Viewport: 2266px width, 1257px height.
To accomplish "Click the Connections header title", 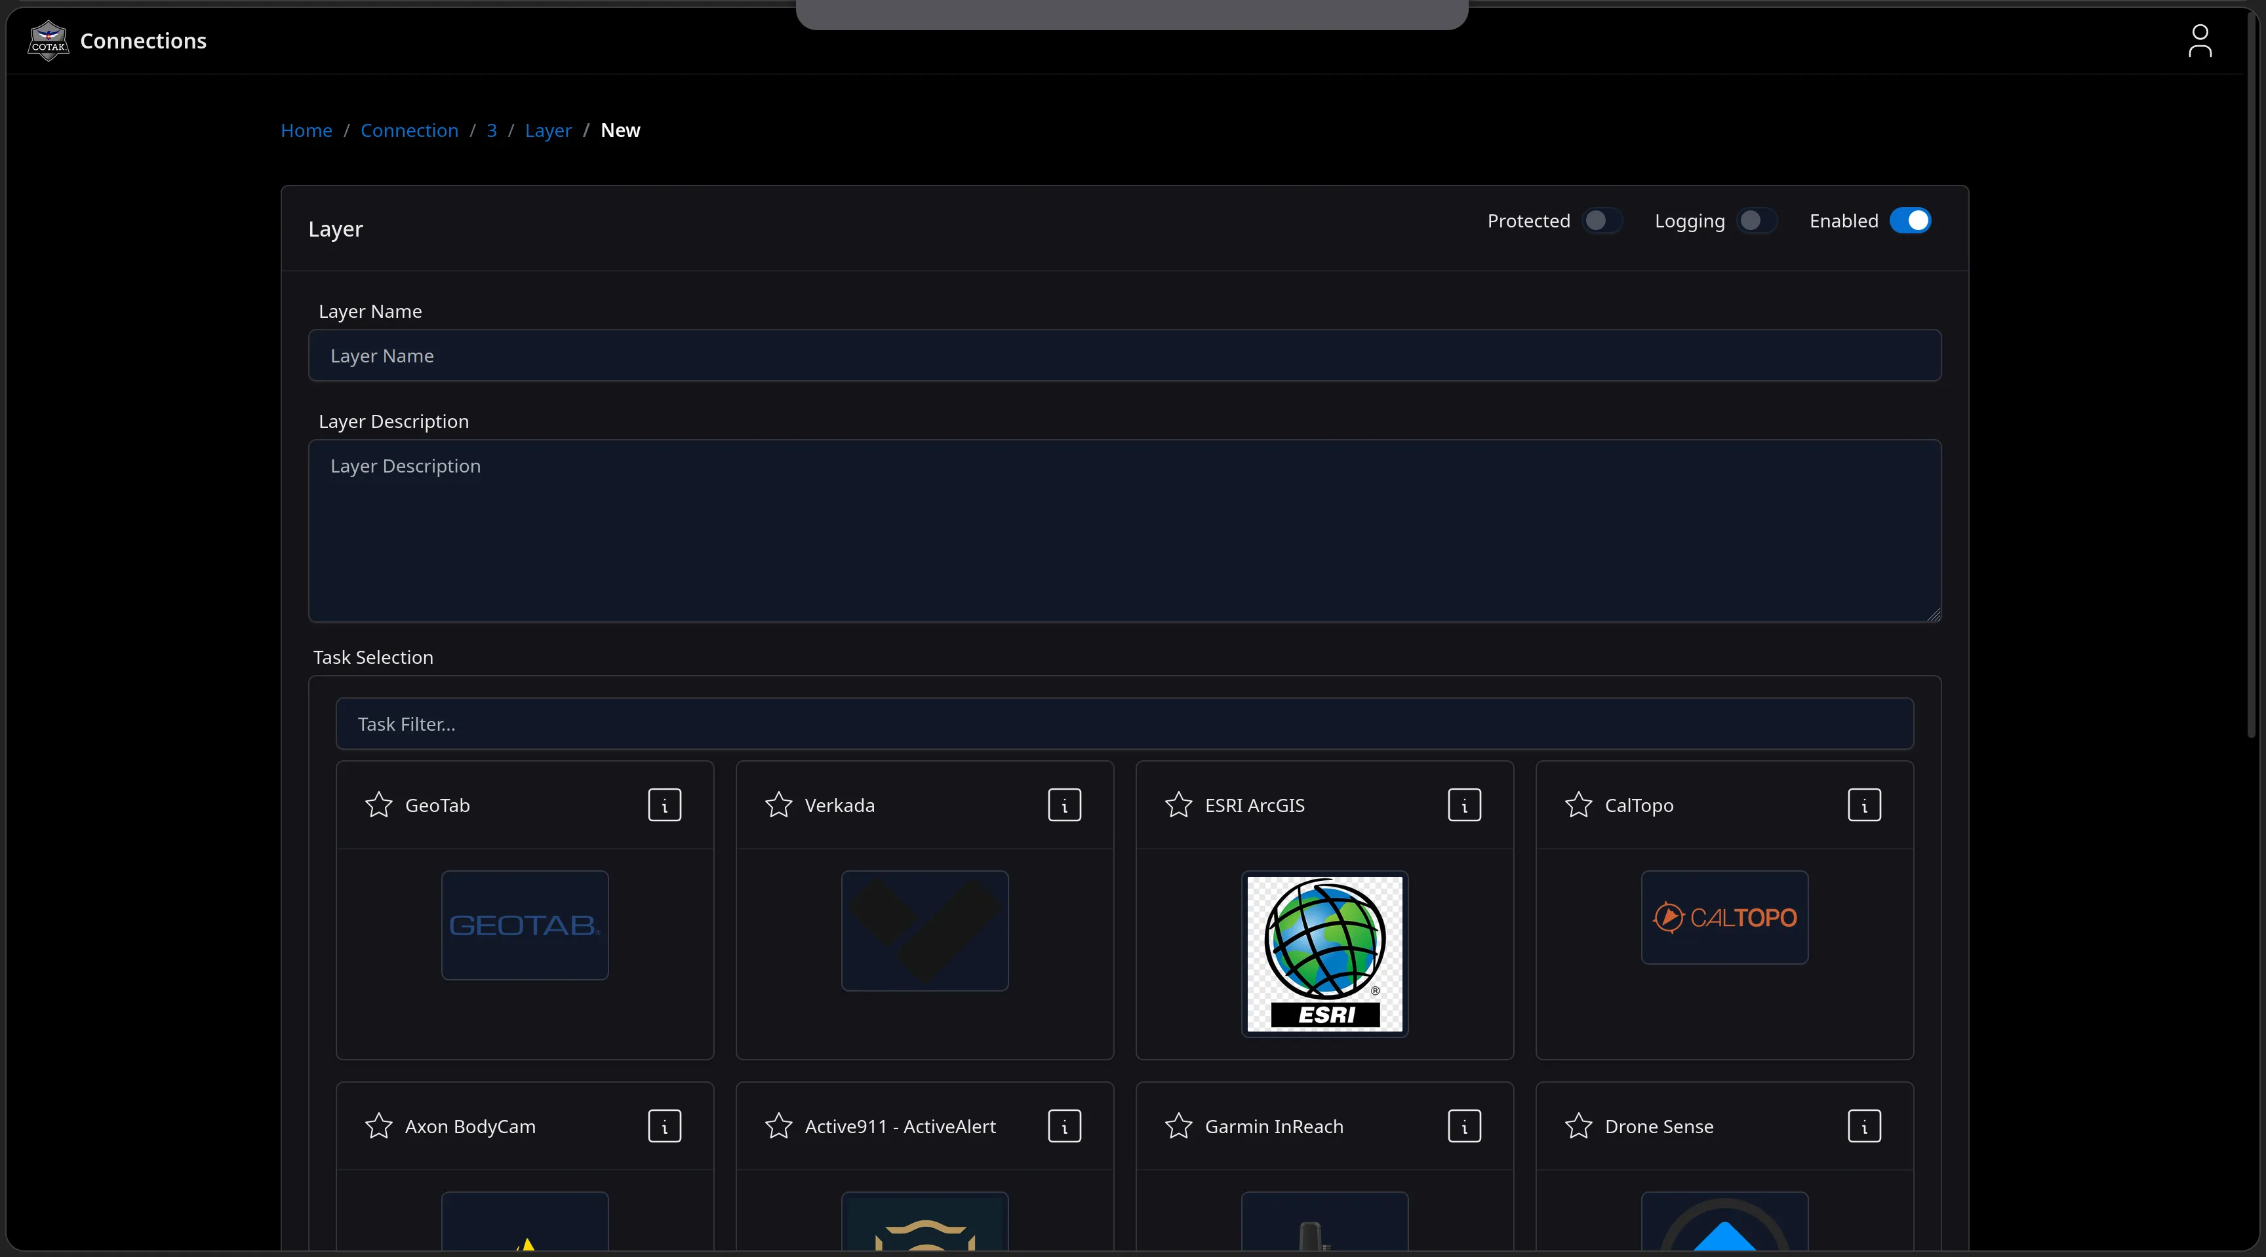I will 144,41.
